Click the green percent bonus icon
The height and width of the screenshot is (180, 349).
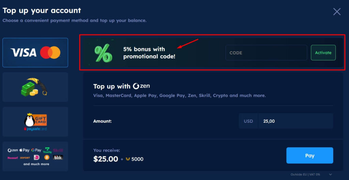(103, 53)
